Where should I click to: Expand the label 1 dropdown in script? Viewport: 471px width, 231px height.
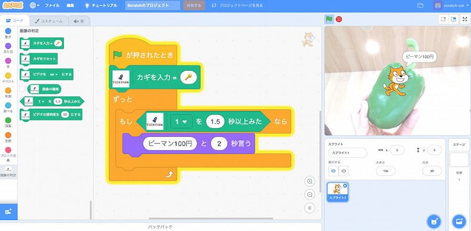click(181, 122)
